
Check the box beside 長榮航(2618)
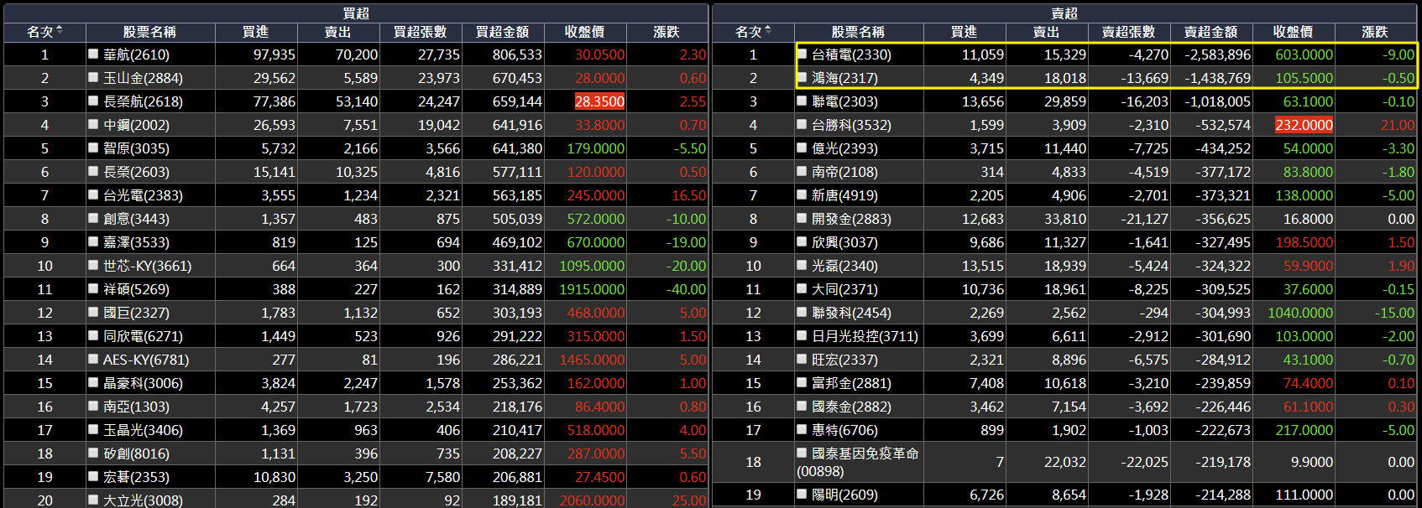click(93, 101)
